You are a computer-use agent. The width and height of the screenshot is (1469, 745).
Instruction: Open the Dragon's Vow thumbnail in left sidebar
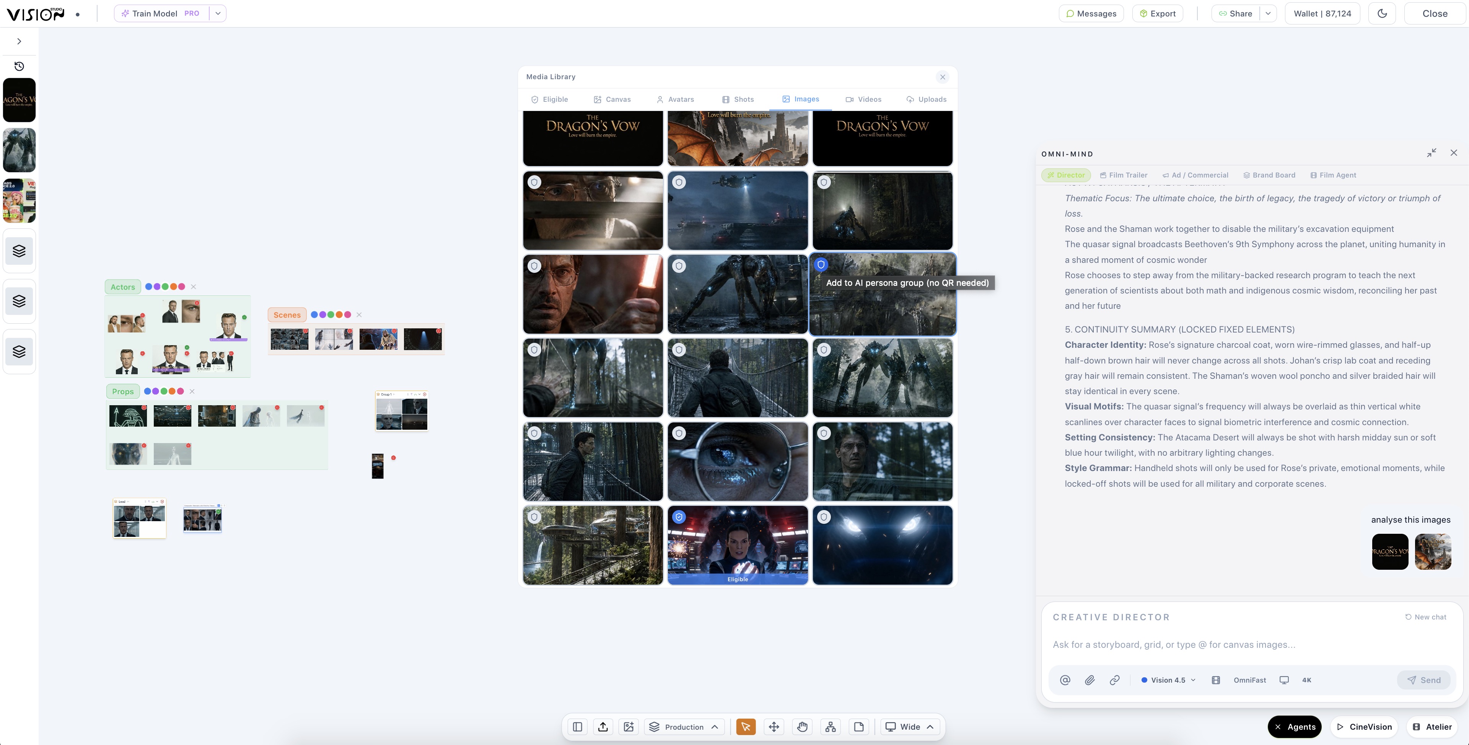click(19, 100)
